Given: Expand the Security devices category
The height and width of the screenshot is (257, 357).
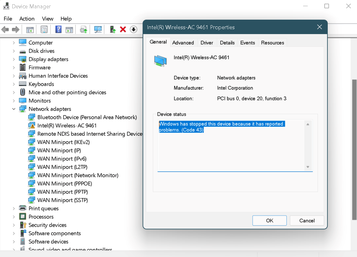Looking at the screenshot, I should pyautogui.click(x=14, y=225).
